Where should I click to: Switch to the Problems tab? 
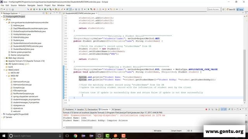pyautogui.click(x=68, y=109)
